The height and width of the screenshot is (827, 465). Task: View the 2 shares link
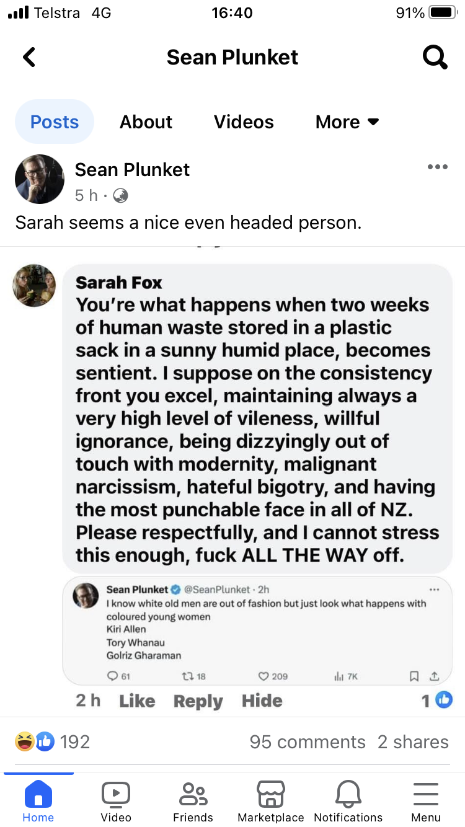(413, 742)
